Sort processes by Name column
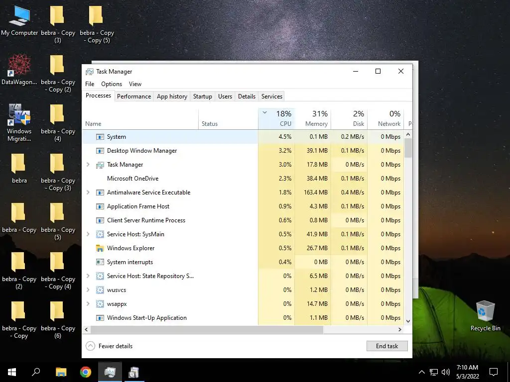The height and width of the screenshot is (382, 510). [x=140, y=118]
